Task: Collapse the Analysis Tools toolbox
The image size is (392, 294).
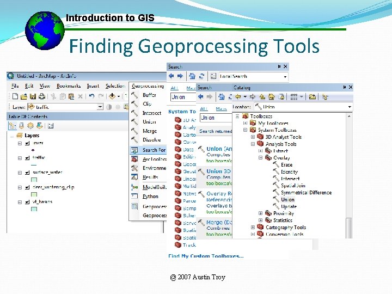Action: (x=253, y=144)
